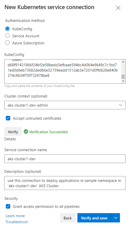Focus the Service connection name field
129x230 pixels.
coord(65,159)
